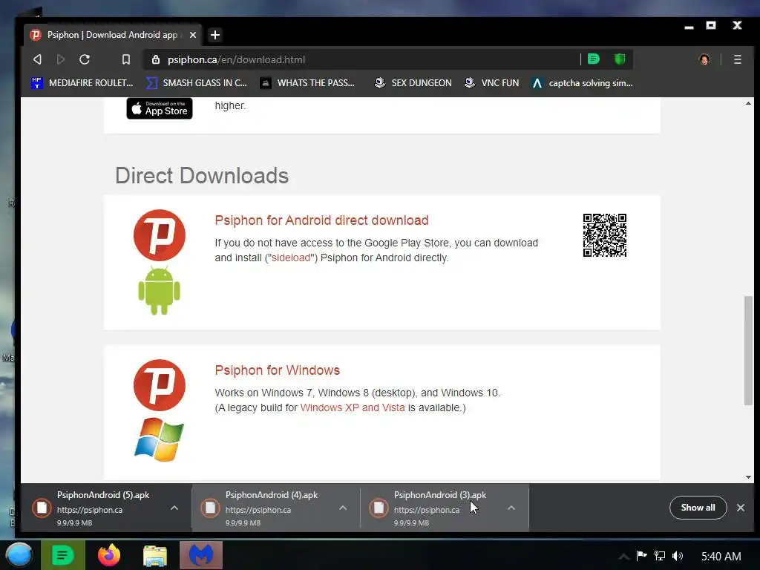Click the green Android robot icon
760x570 pixels.
[159, 290]
